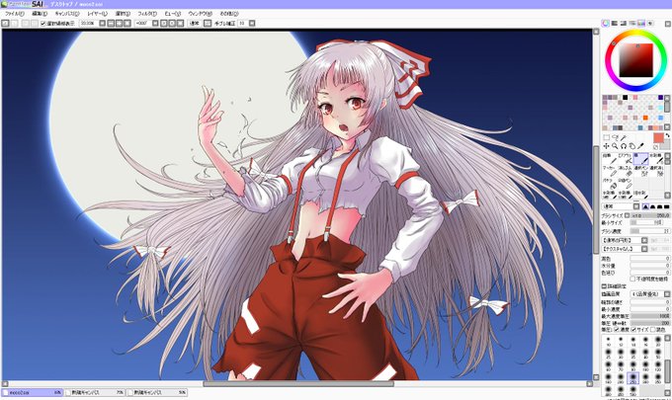This screenshot has height=400, width=672.
Task: Toggle pressure size checkbox (サイズ)
Action: point(633,329)
